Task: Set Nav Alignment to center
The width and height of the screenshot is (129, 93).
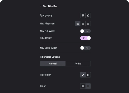Action: 83,24
